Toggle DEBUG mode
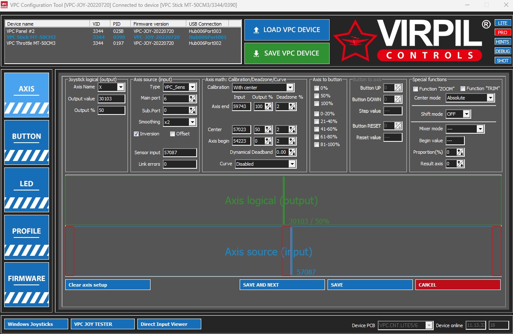 (502, 51)
